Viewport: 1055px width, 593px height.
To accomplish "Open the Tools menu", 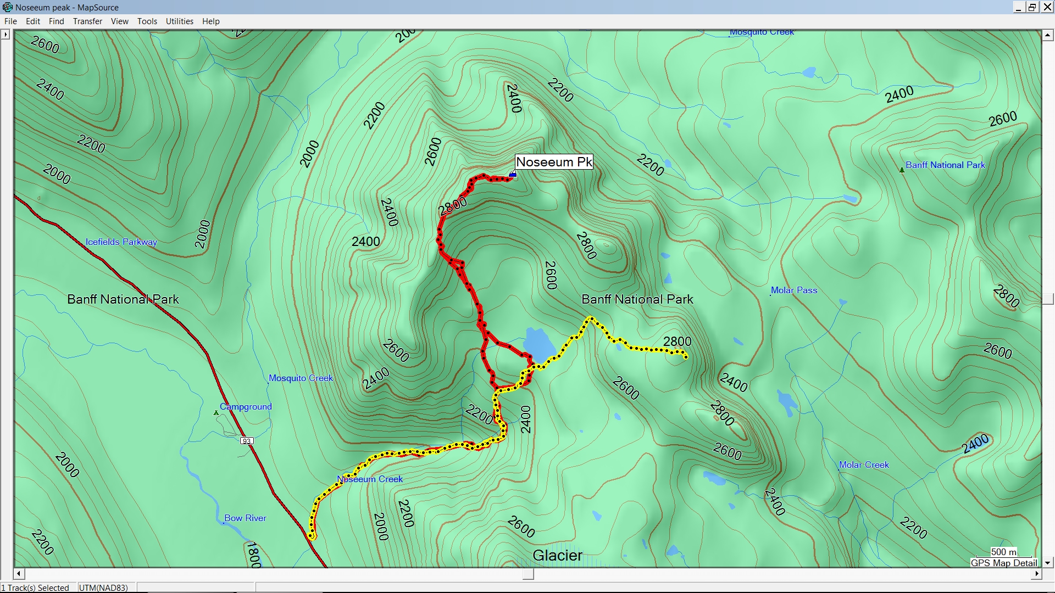I will click(147, 21).
